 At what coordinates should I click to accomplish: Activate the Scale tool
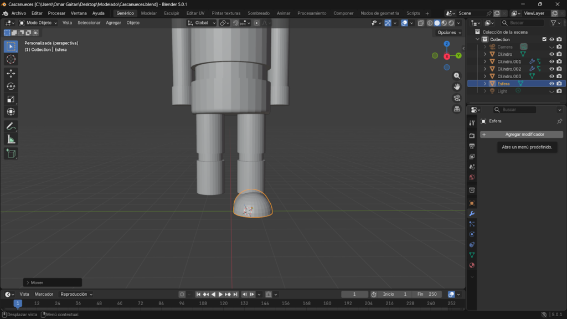[x=11, y=99]
